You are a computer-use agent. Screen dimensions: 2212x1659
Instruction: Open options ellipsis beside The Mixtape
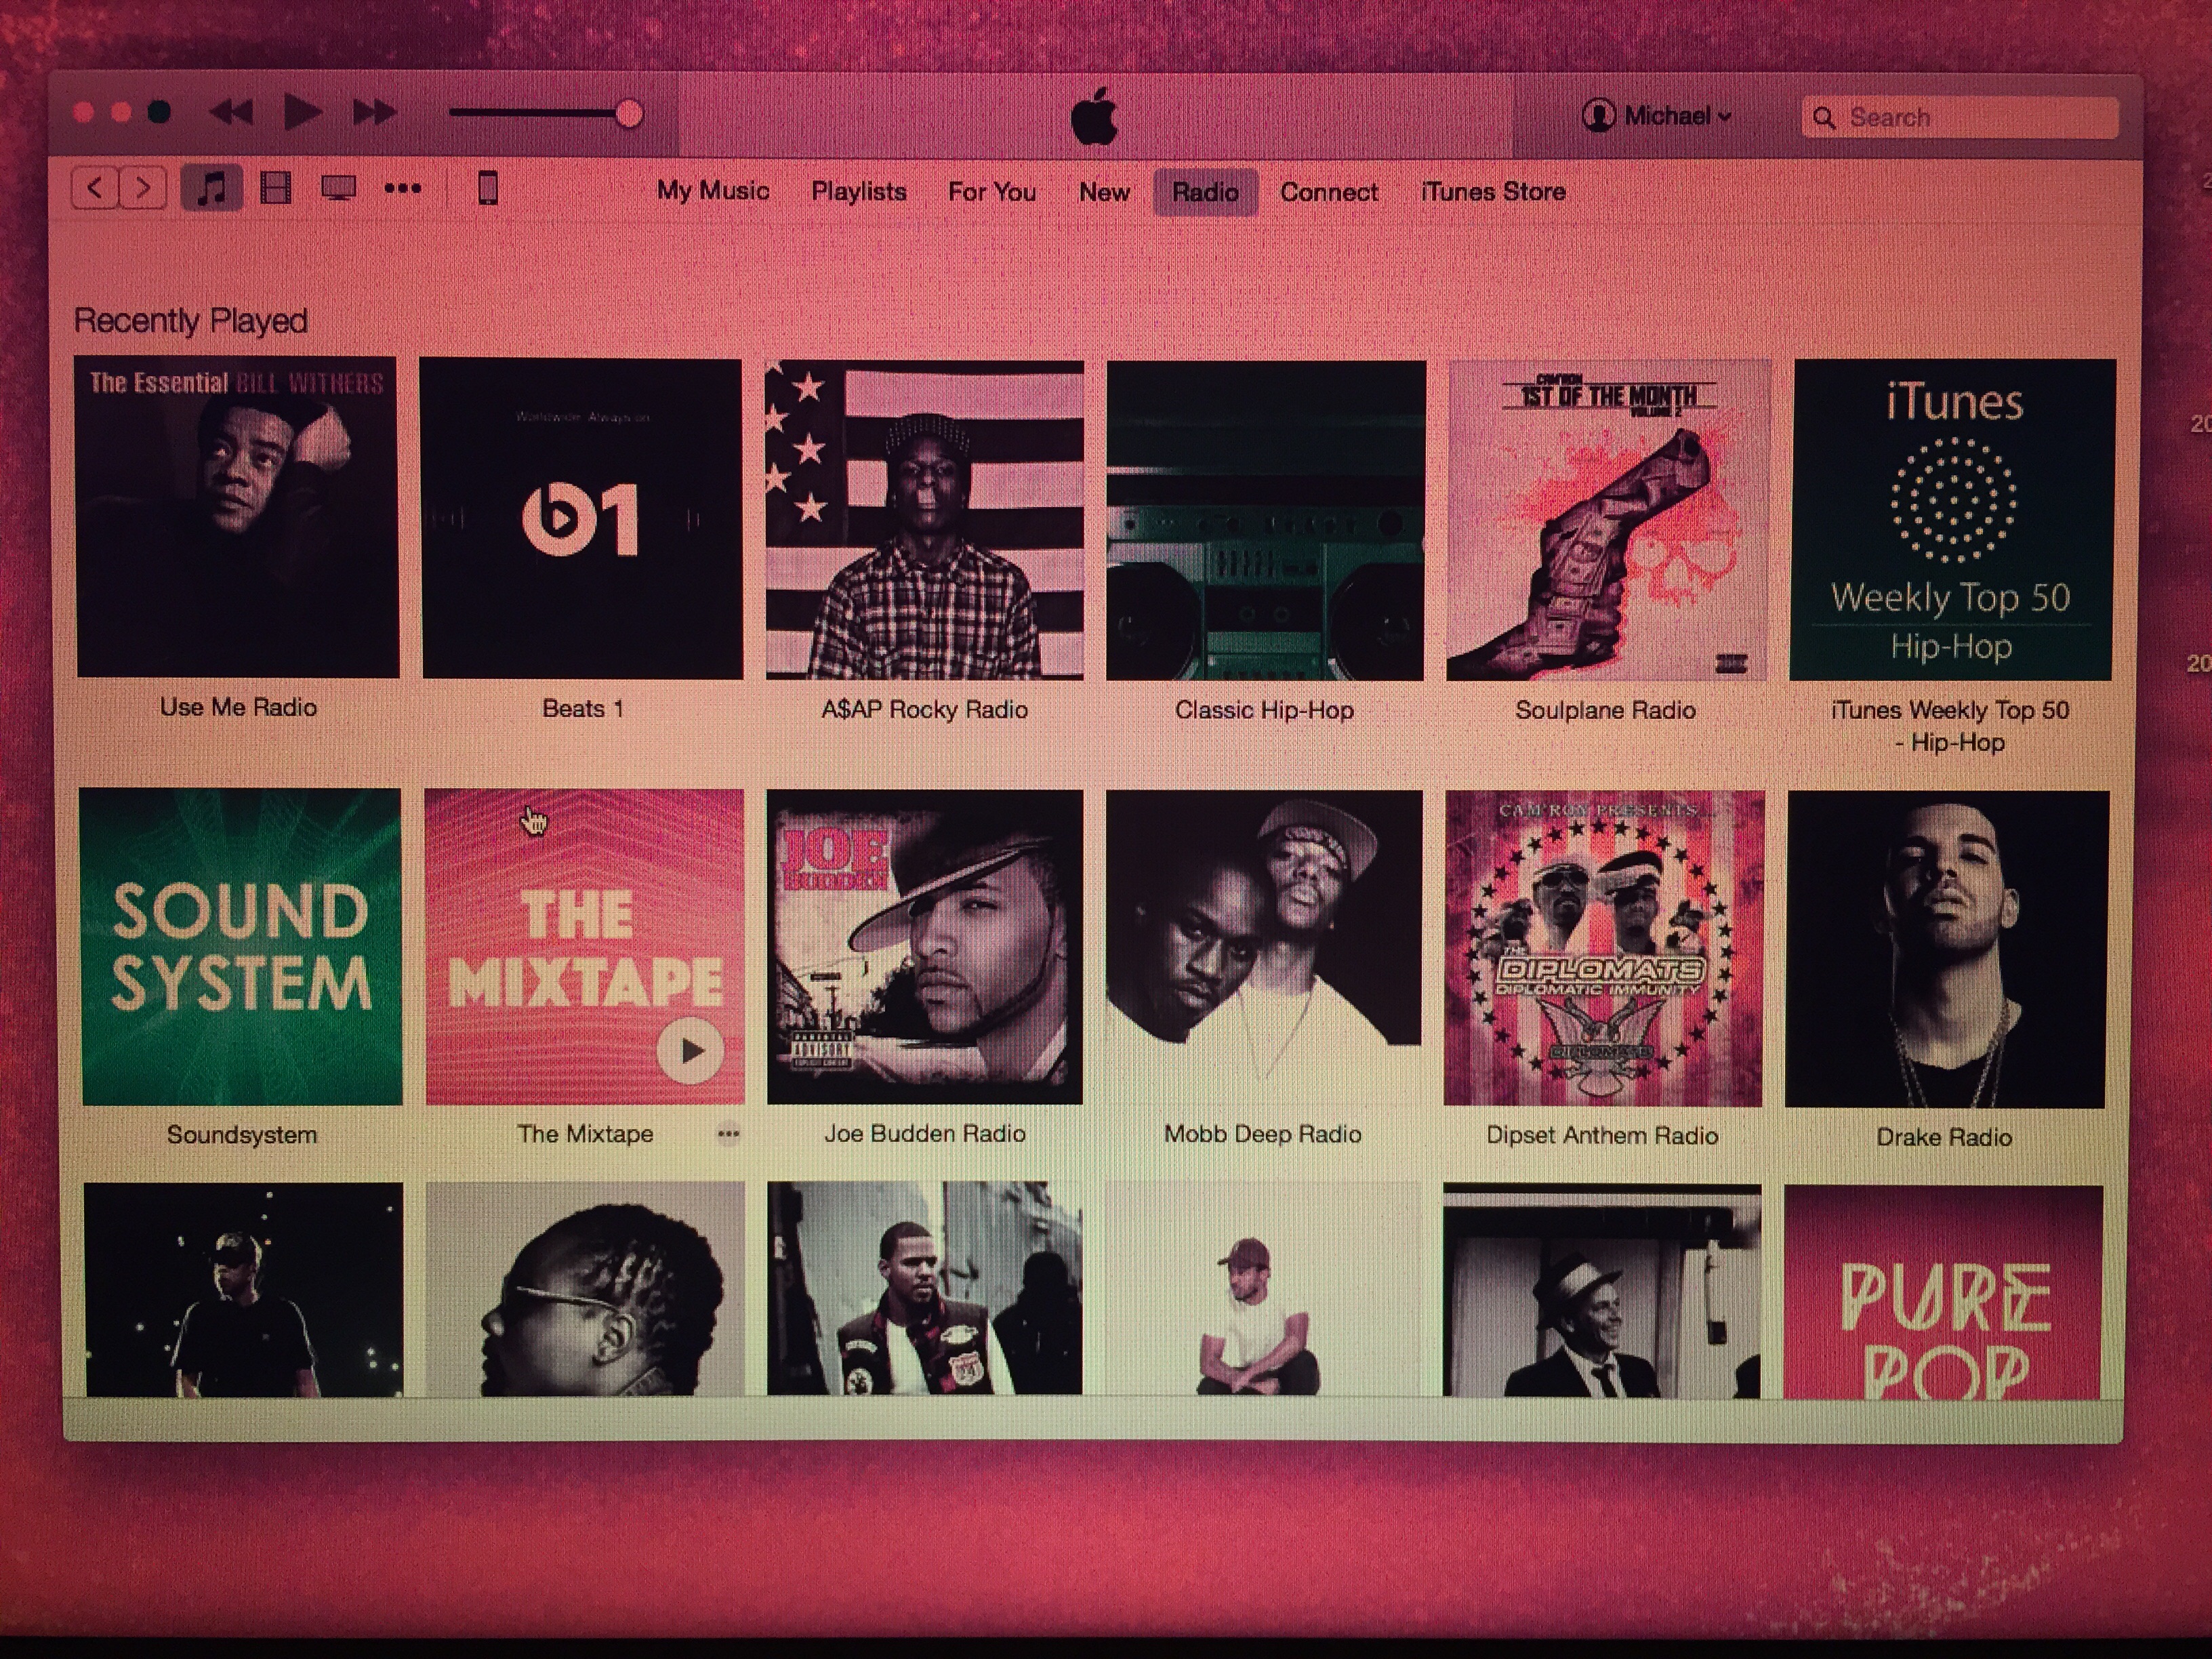click(728, 1133)
